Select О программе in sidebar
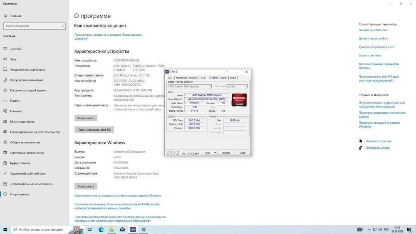The image size is (416, 234). tap(20, 194)
